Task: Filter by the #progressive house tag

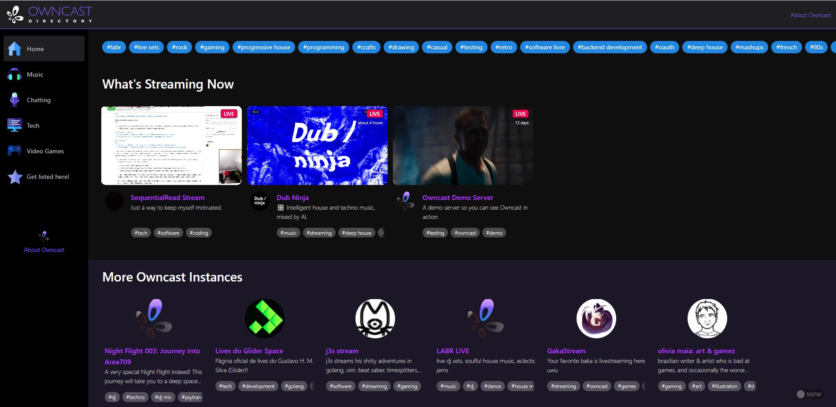Action: point(264,47)
